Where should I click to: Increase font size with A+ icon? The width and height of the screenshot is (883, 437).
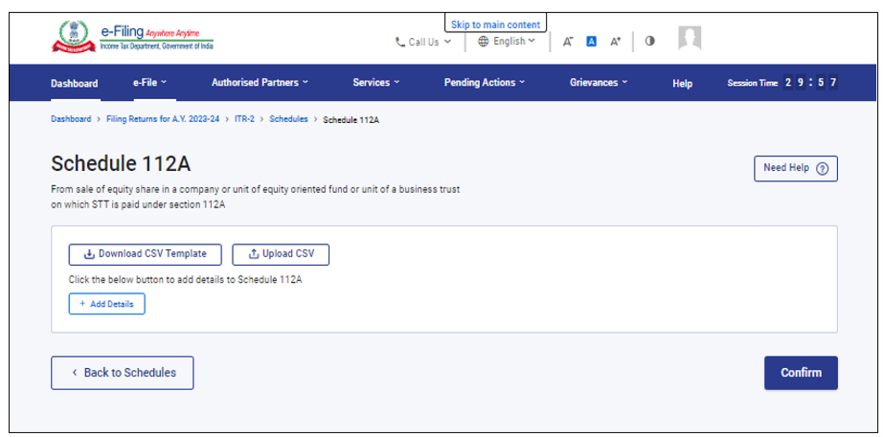tap(615, 41)
